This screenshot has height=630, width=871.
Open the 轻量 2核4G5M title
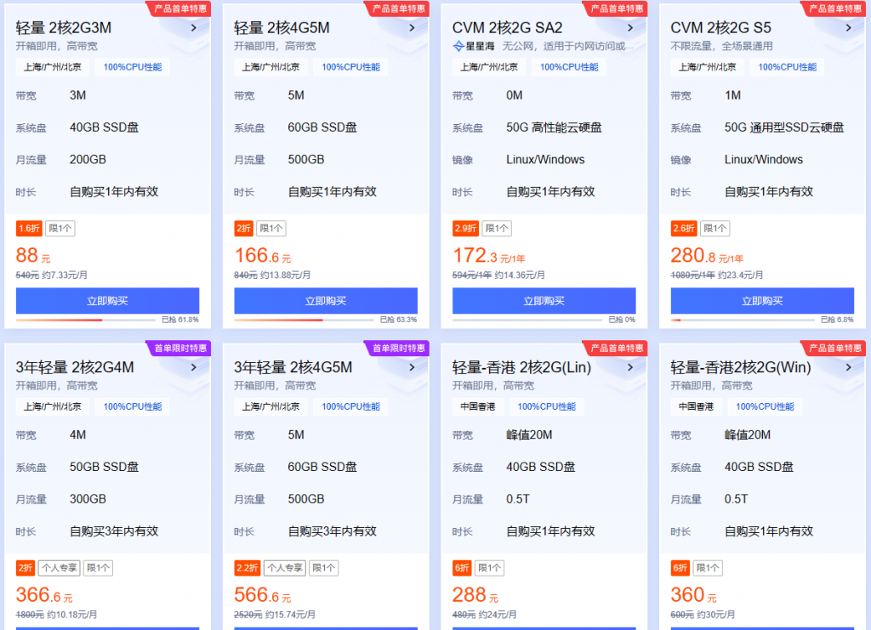(x=282, y=28)
